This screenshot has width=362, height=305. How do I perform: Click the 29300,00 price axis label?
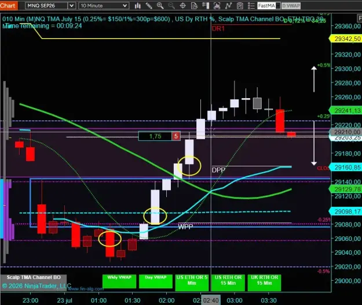(x=347, y=69)
